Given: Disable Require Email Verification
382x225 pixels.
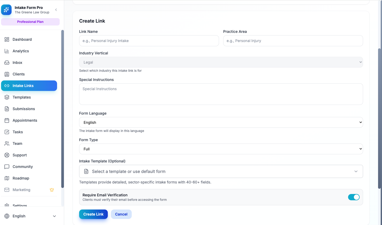Looking at the screenshot, I should 354,197.
